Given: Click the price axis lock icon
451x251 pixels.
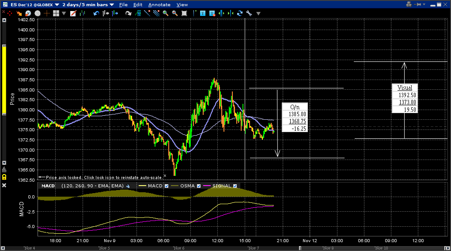Looking at the screenshot, I should (4, 177).
